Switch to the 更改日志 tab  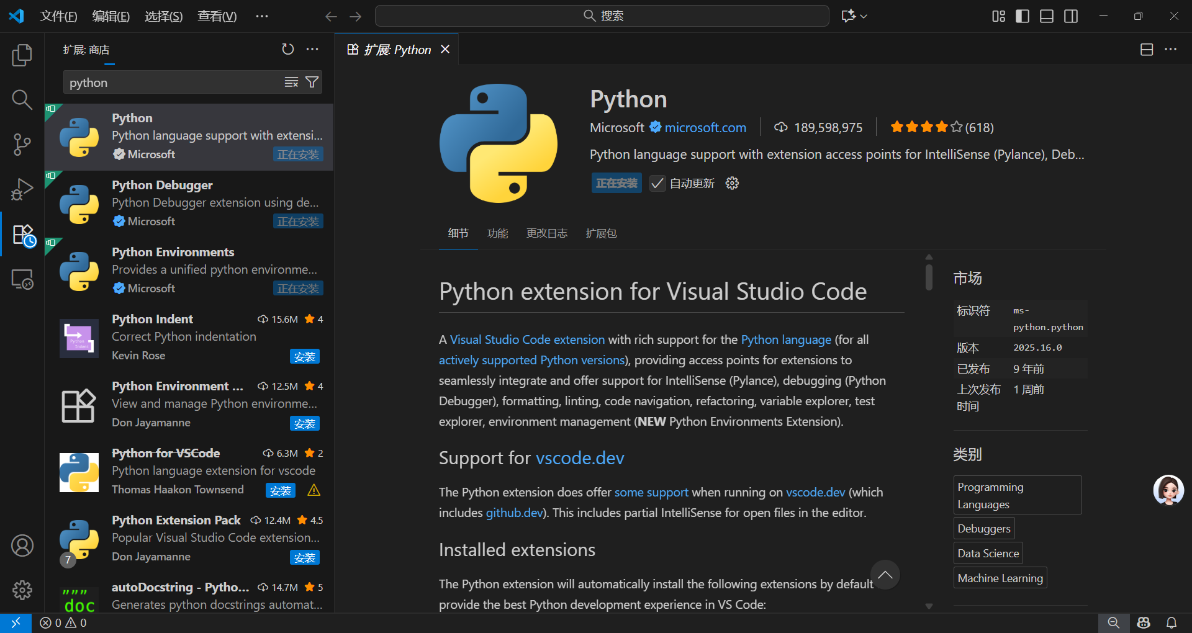pyautogui.click(x=546, y=233)
